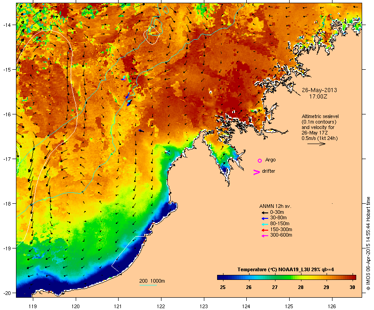Click the 126 longitude axis label
The height and width of the screenshot is (310, 374).
332,306
